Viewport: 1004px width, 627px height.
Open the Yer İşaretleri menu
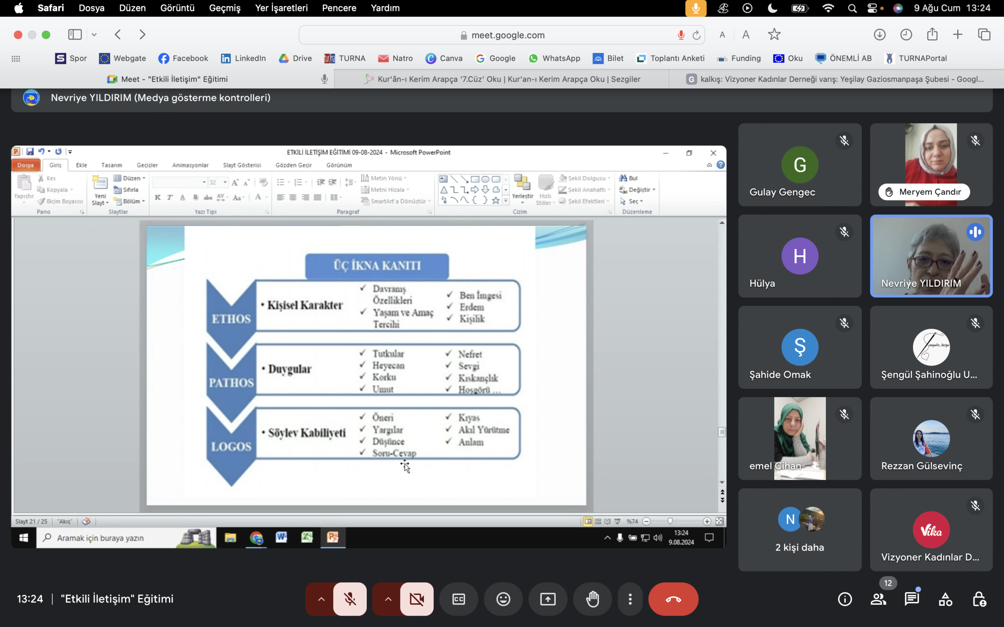[x=281, y=8]
